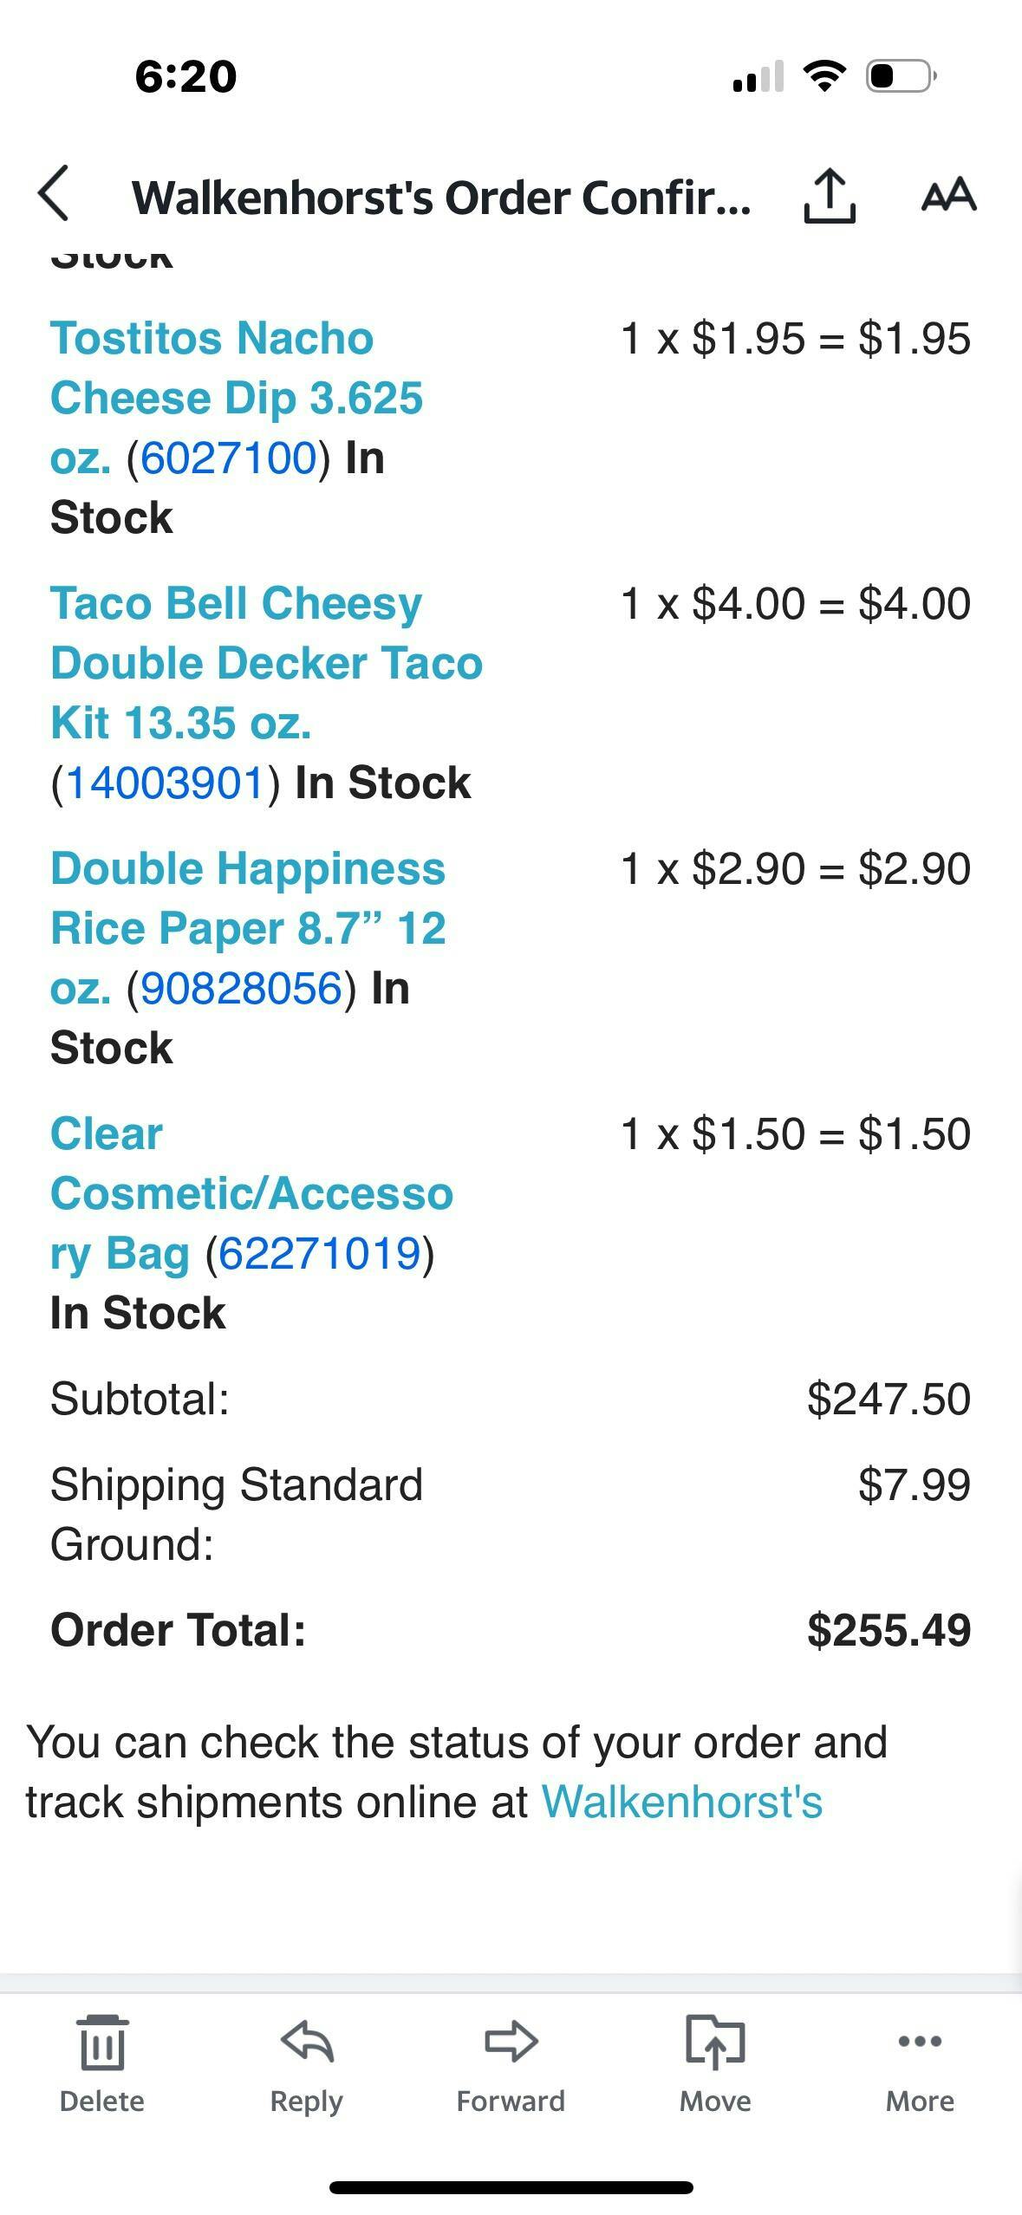Open item number 6027100 link
This screenshot has height=2215, width=1022.
pos(228,458)
